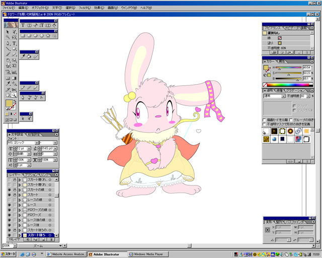Toggle lock on スカート layer

(x=15, y=195)
